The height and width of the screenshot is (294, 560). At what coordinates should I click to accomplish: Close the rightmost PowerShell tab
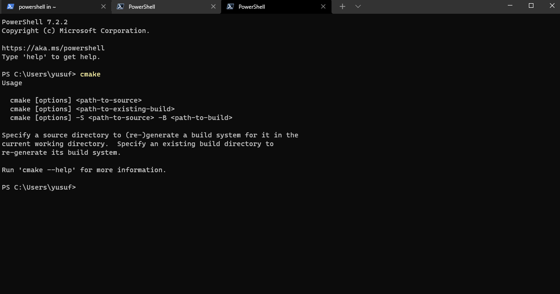[323, 7]
